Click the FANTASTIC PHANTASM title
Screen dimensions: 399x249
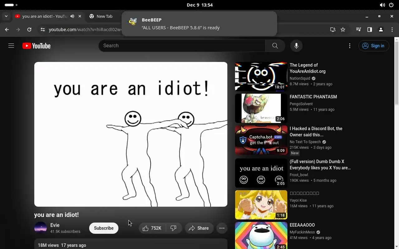point(313,97)
